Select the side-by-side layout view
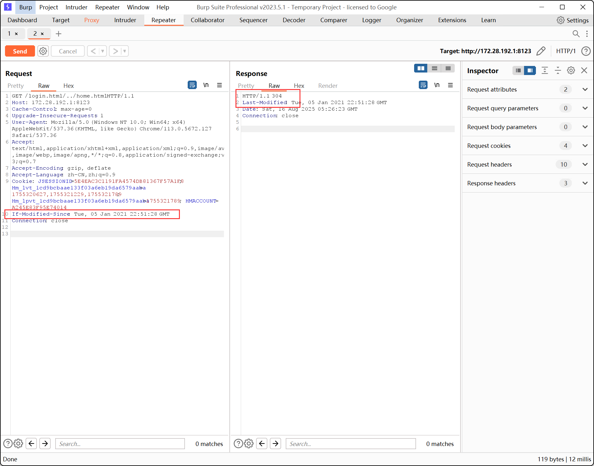594x466 pixels. pyautogui.click(x=421, y=68)
